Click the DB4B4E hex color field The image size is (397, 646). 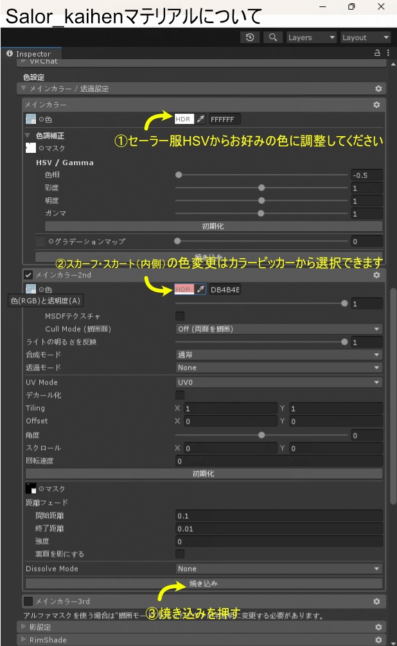tap(224, 289)
